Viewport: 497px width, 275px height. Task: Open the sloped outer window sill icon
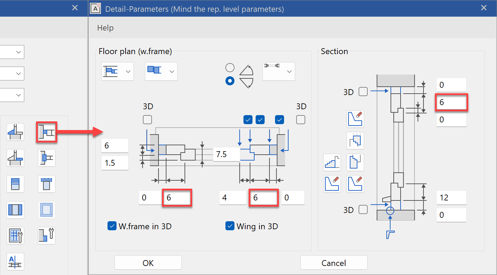(x=15, y=132)
